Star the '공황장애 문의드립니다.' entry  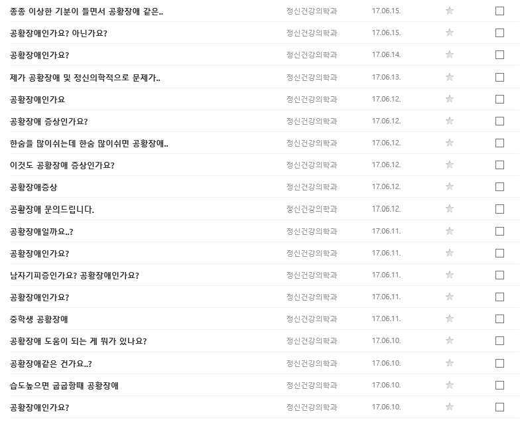449,209
